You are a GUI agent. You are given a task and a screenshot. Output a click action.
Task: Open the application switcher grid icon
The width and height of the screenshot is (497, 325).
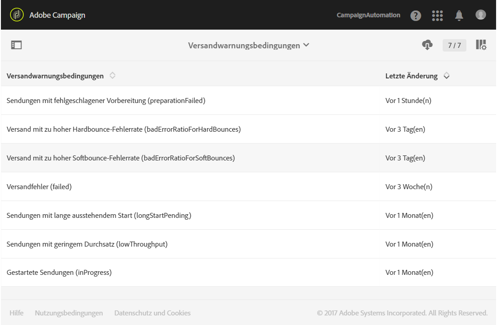click(437, 15)
